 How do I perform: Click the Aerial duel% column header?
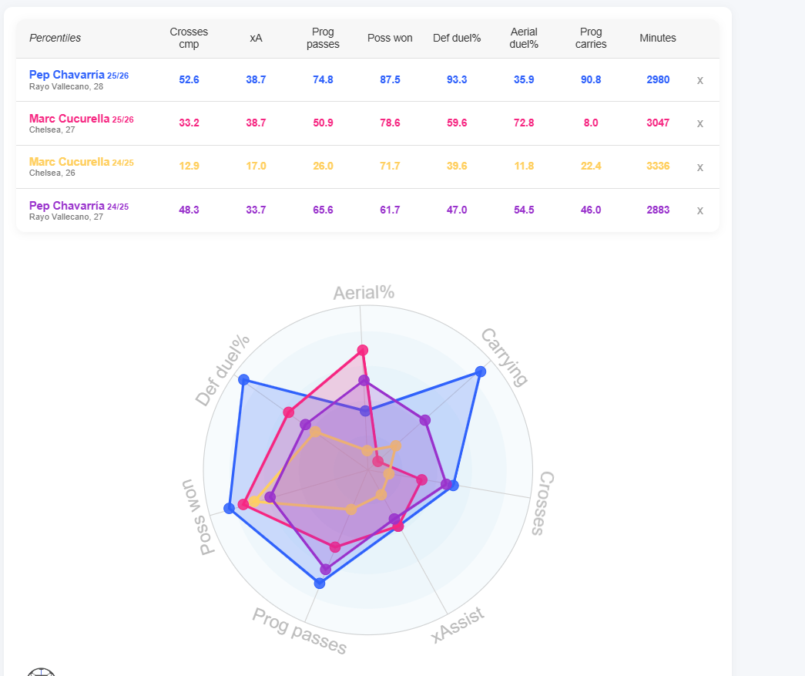(x=524, y=38)
